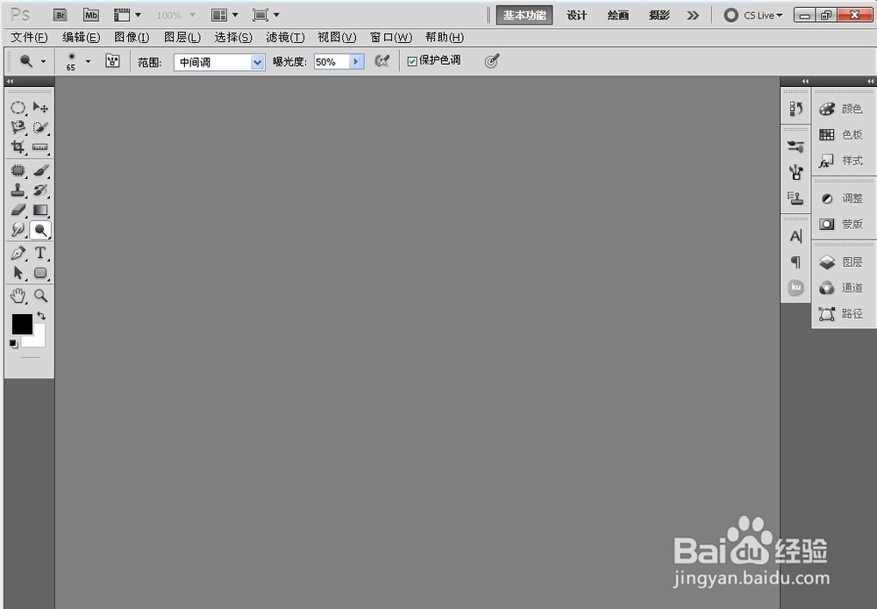Open the exposure slider arrow
Image resolution: width=877 pixels, height=609 pixels.
(357, 61)
